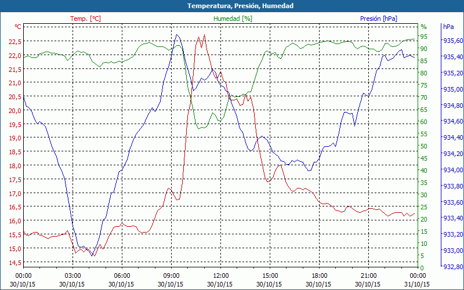This screenshot has height=290, width=464.
Task: Click the green '85' humidity axis value
Action: (424, 61)
